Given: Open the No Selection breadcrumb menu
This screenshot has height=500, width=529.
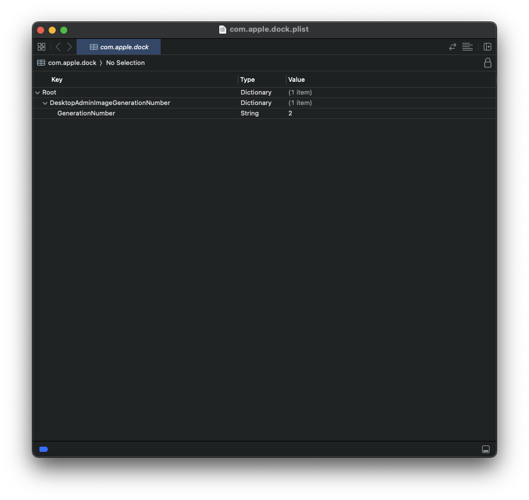Looking at the screenshot, I should [125, 63].
